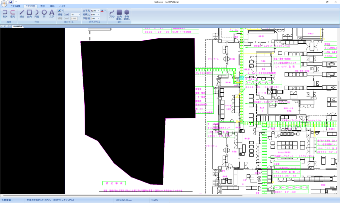Activate the 文字 text tool
Image resolution: width=340 pixels, height=203 pixels.
(x=51, y=13)
